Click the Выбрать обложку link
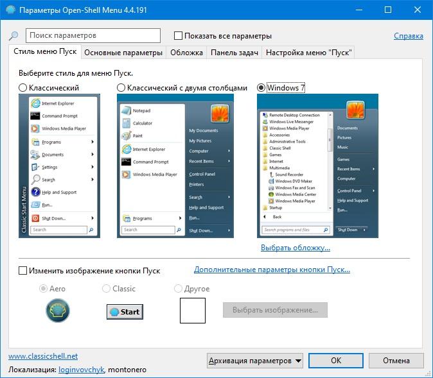The width and height of the screenshot is (433, 378). click(x=296, y=248)
